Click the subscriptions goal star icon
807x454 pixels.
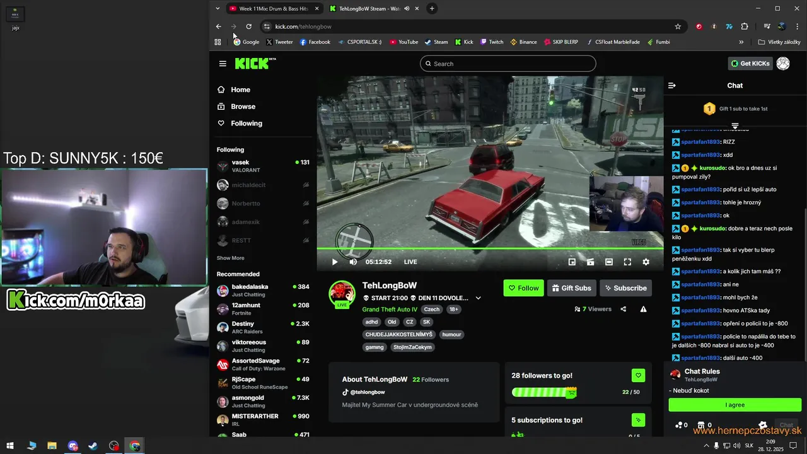coord(638,420)
